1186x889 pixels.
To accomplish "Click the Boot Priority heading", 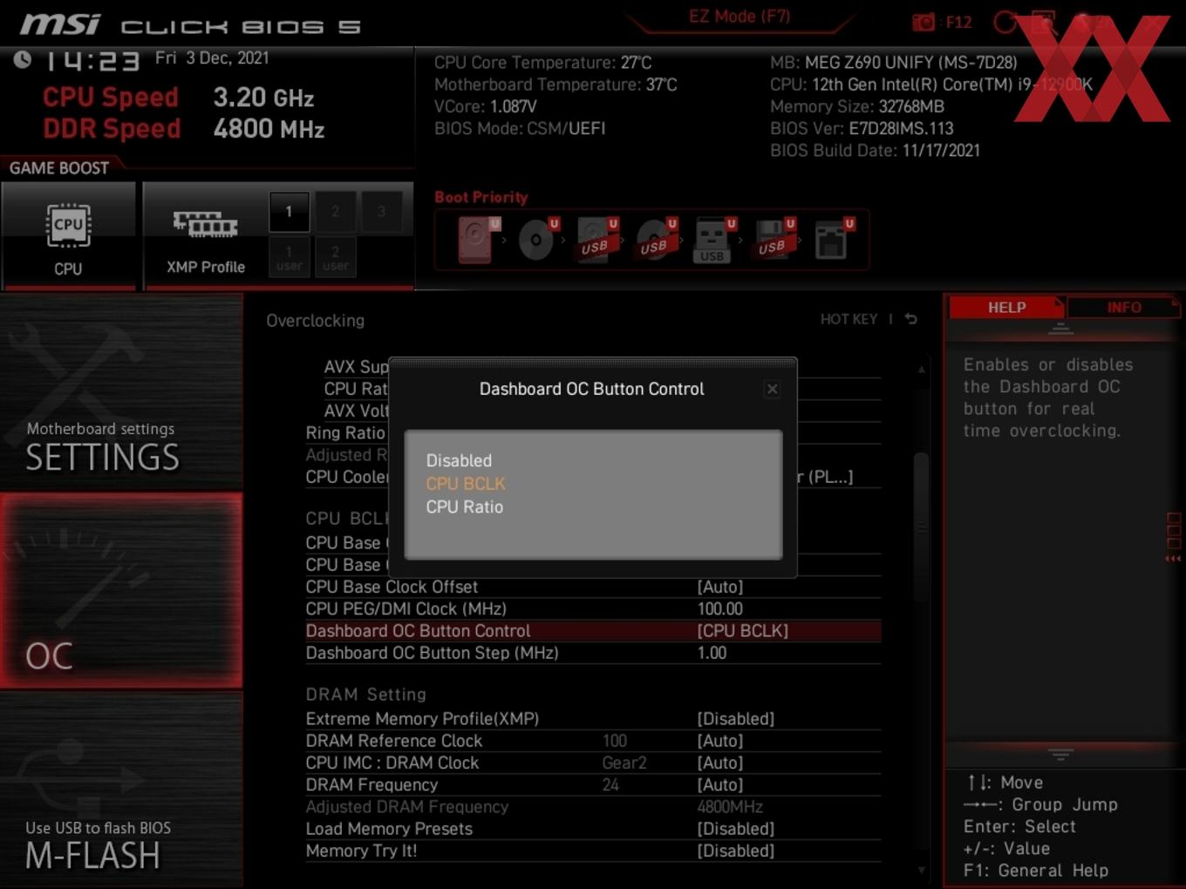I will tap(481, 197).
